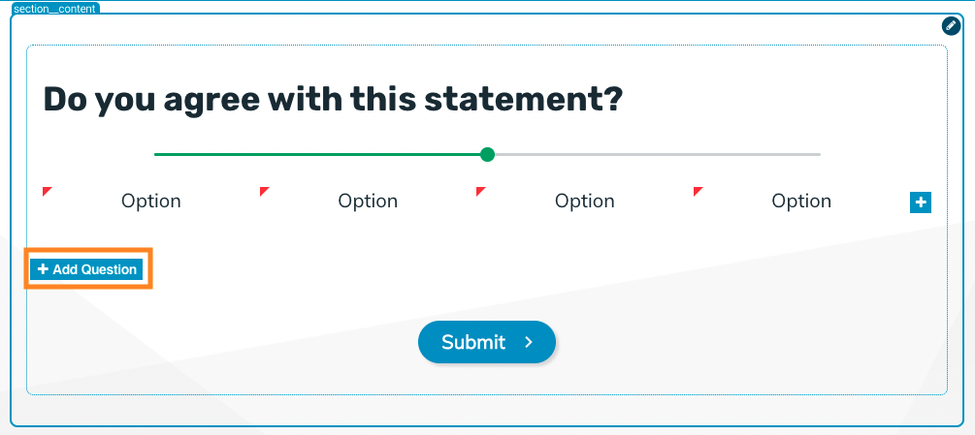Select the fourth Option label
The height and width of the screenshot is (435, 975).
(801, 202)
